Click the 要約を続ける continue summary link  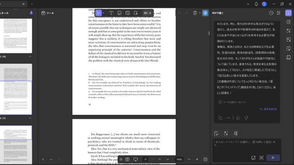pyautogui.click(x=268, y=109)
